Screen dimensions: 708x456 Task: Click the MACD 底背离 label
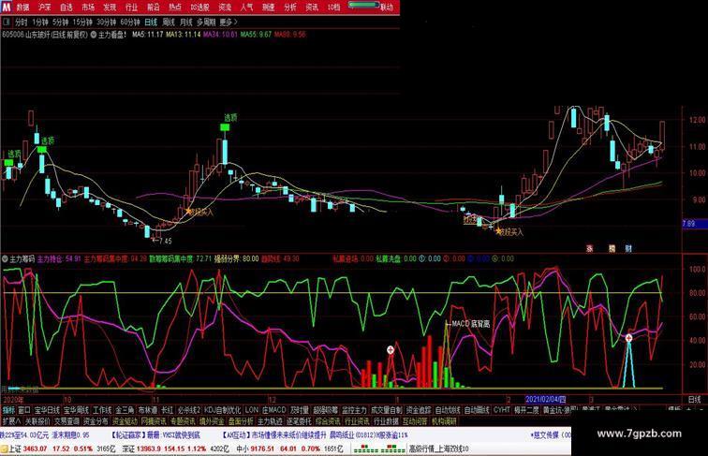pyautogui.click(x=470, y=324)
